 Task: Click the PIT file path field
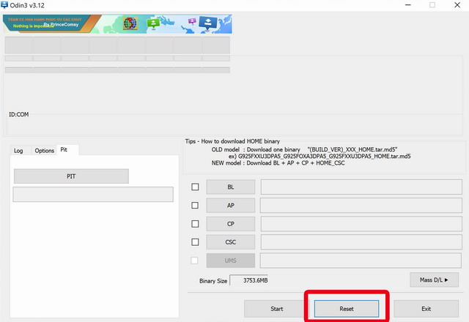point(93,195)
